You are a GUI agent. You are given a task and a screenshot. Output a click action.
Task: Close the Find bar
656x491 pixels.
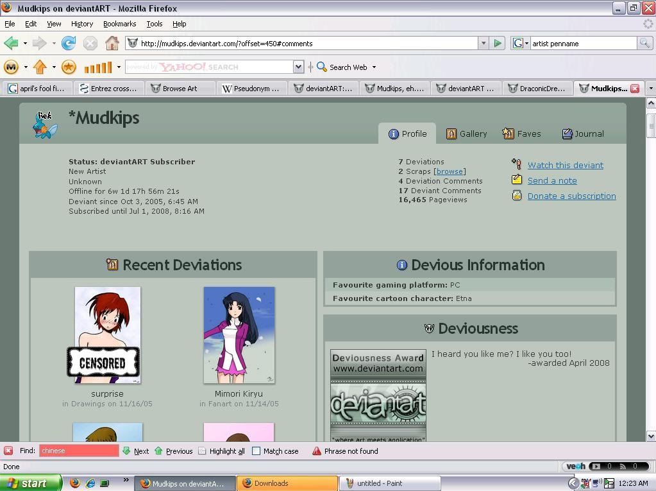pos(8,451)
